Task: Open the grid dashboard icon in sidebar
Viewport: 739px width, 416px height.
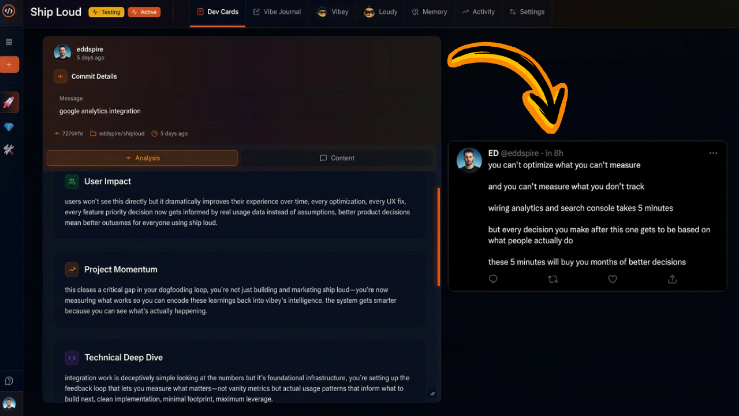Action: click(x=9, y=42)
